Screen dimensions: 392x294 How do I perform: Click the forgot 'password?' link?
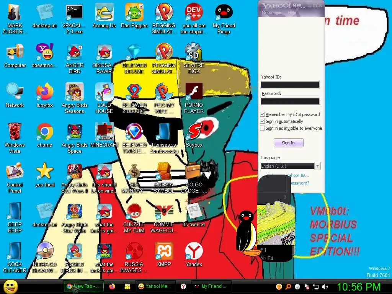point(300,183)
